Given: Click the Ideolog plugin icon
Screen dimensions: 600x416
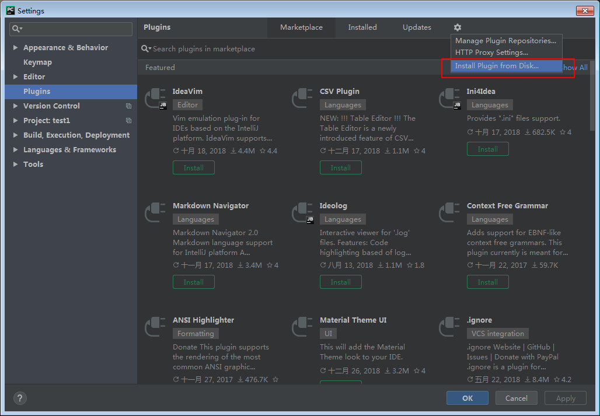Looking at the screenshot, I should tap(302, 212).
